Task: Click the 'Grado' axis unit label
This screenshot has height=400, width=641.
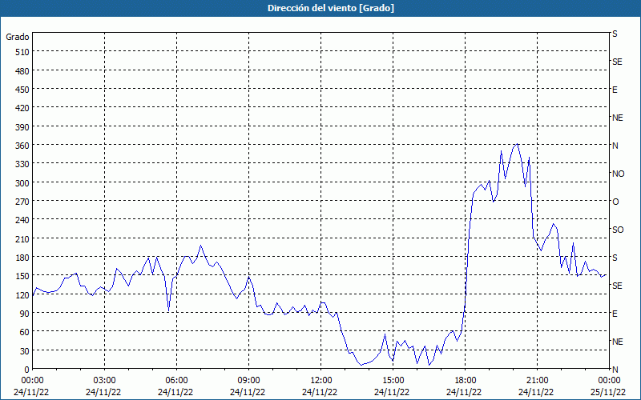Action: (18, 37)
